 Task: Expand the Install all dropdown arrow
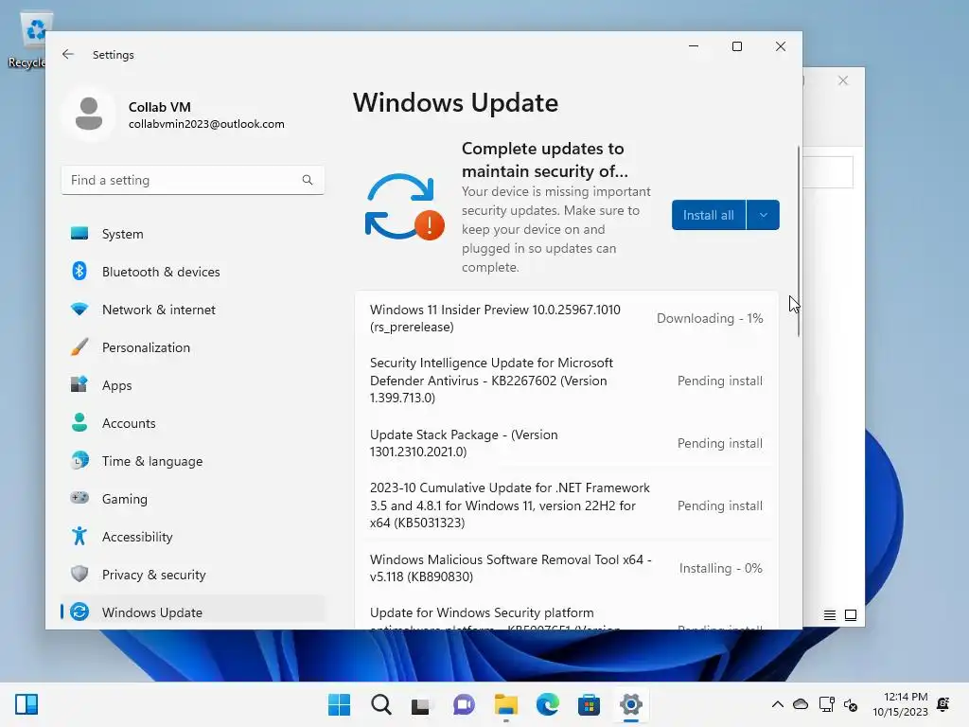tap(764, 215)
